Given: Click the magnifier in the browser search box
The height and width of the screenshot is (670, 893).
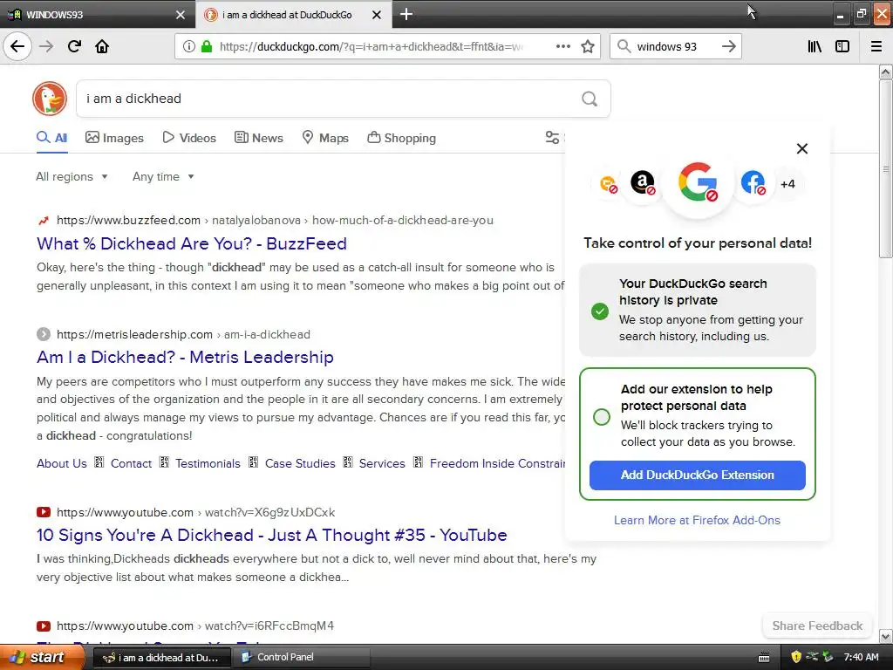Looking at the screenshot, I should pos(624,46).
